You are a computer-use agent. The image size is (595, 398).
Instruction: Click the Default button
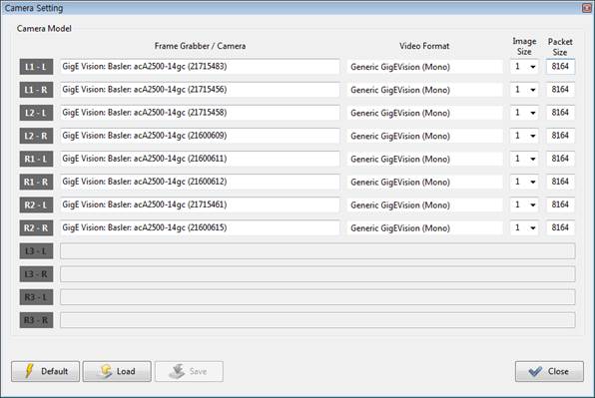point(46,371)
